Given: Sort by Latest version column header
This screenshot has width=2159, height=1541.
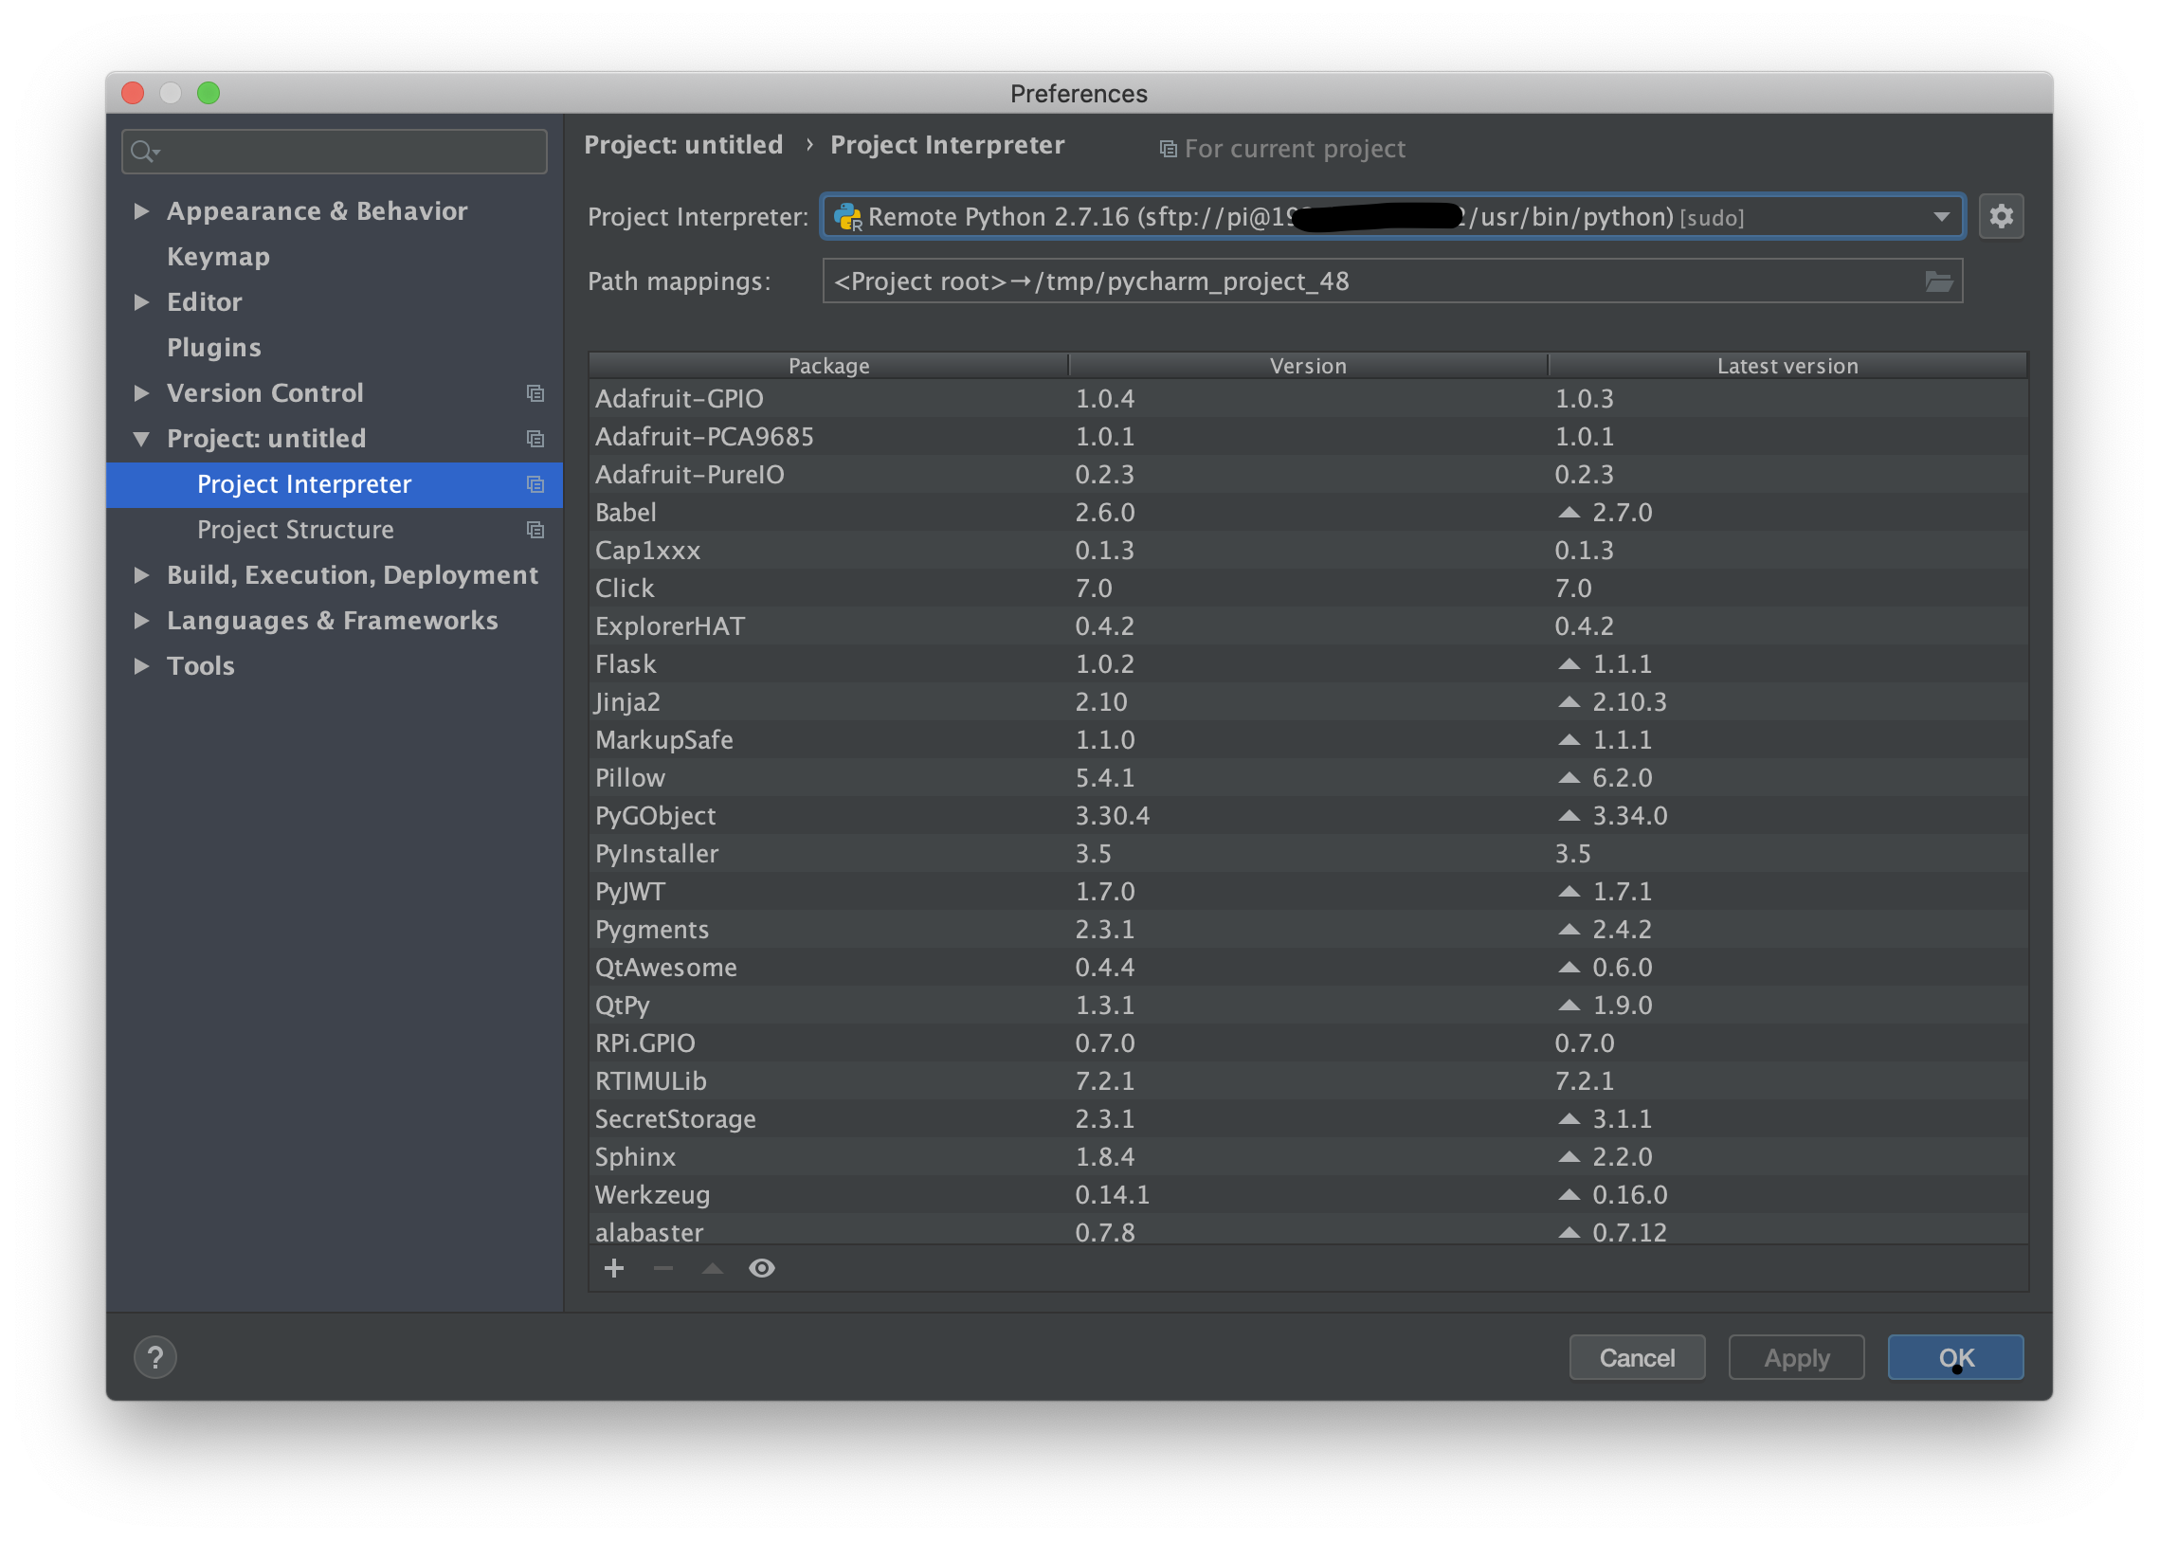Looking at the screenshot, I should pos(1787,365).
